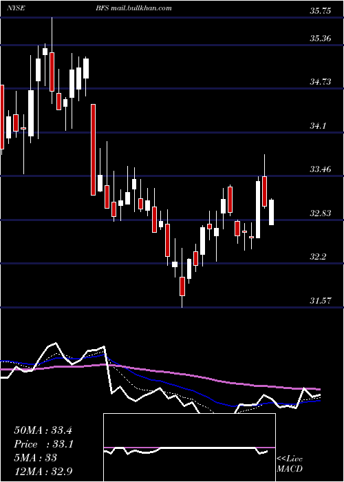
Task: Click the 32.2 price level label
Action: [x=318, y=257]
